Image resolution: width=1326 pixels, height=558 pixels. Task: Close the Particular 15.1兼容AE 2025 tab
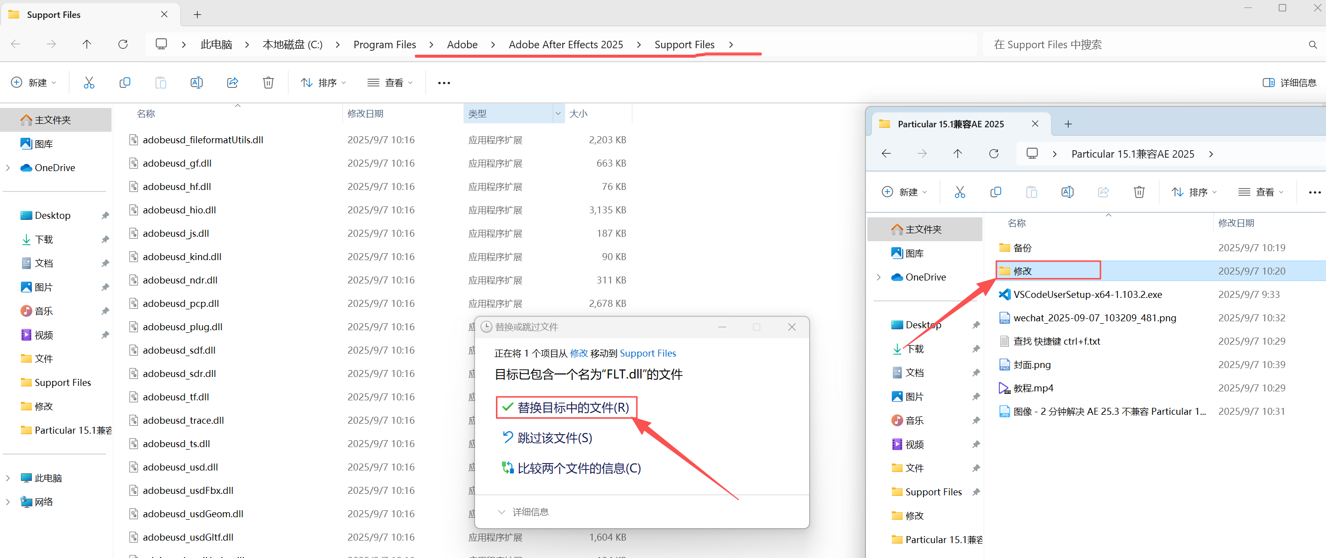coord(1035,124)
